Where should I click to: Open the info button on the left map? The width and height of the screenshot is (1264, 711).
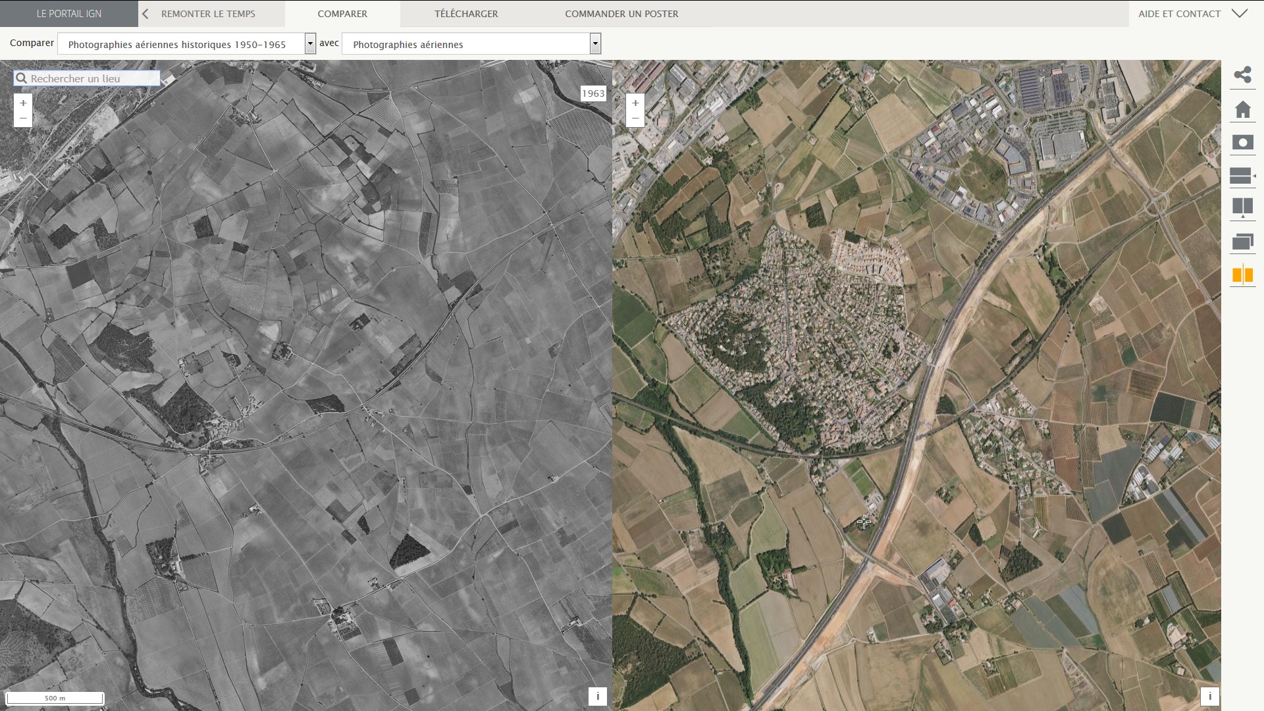(x=597, y=696)
